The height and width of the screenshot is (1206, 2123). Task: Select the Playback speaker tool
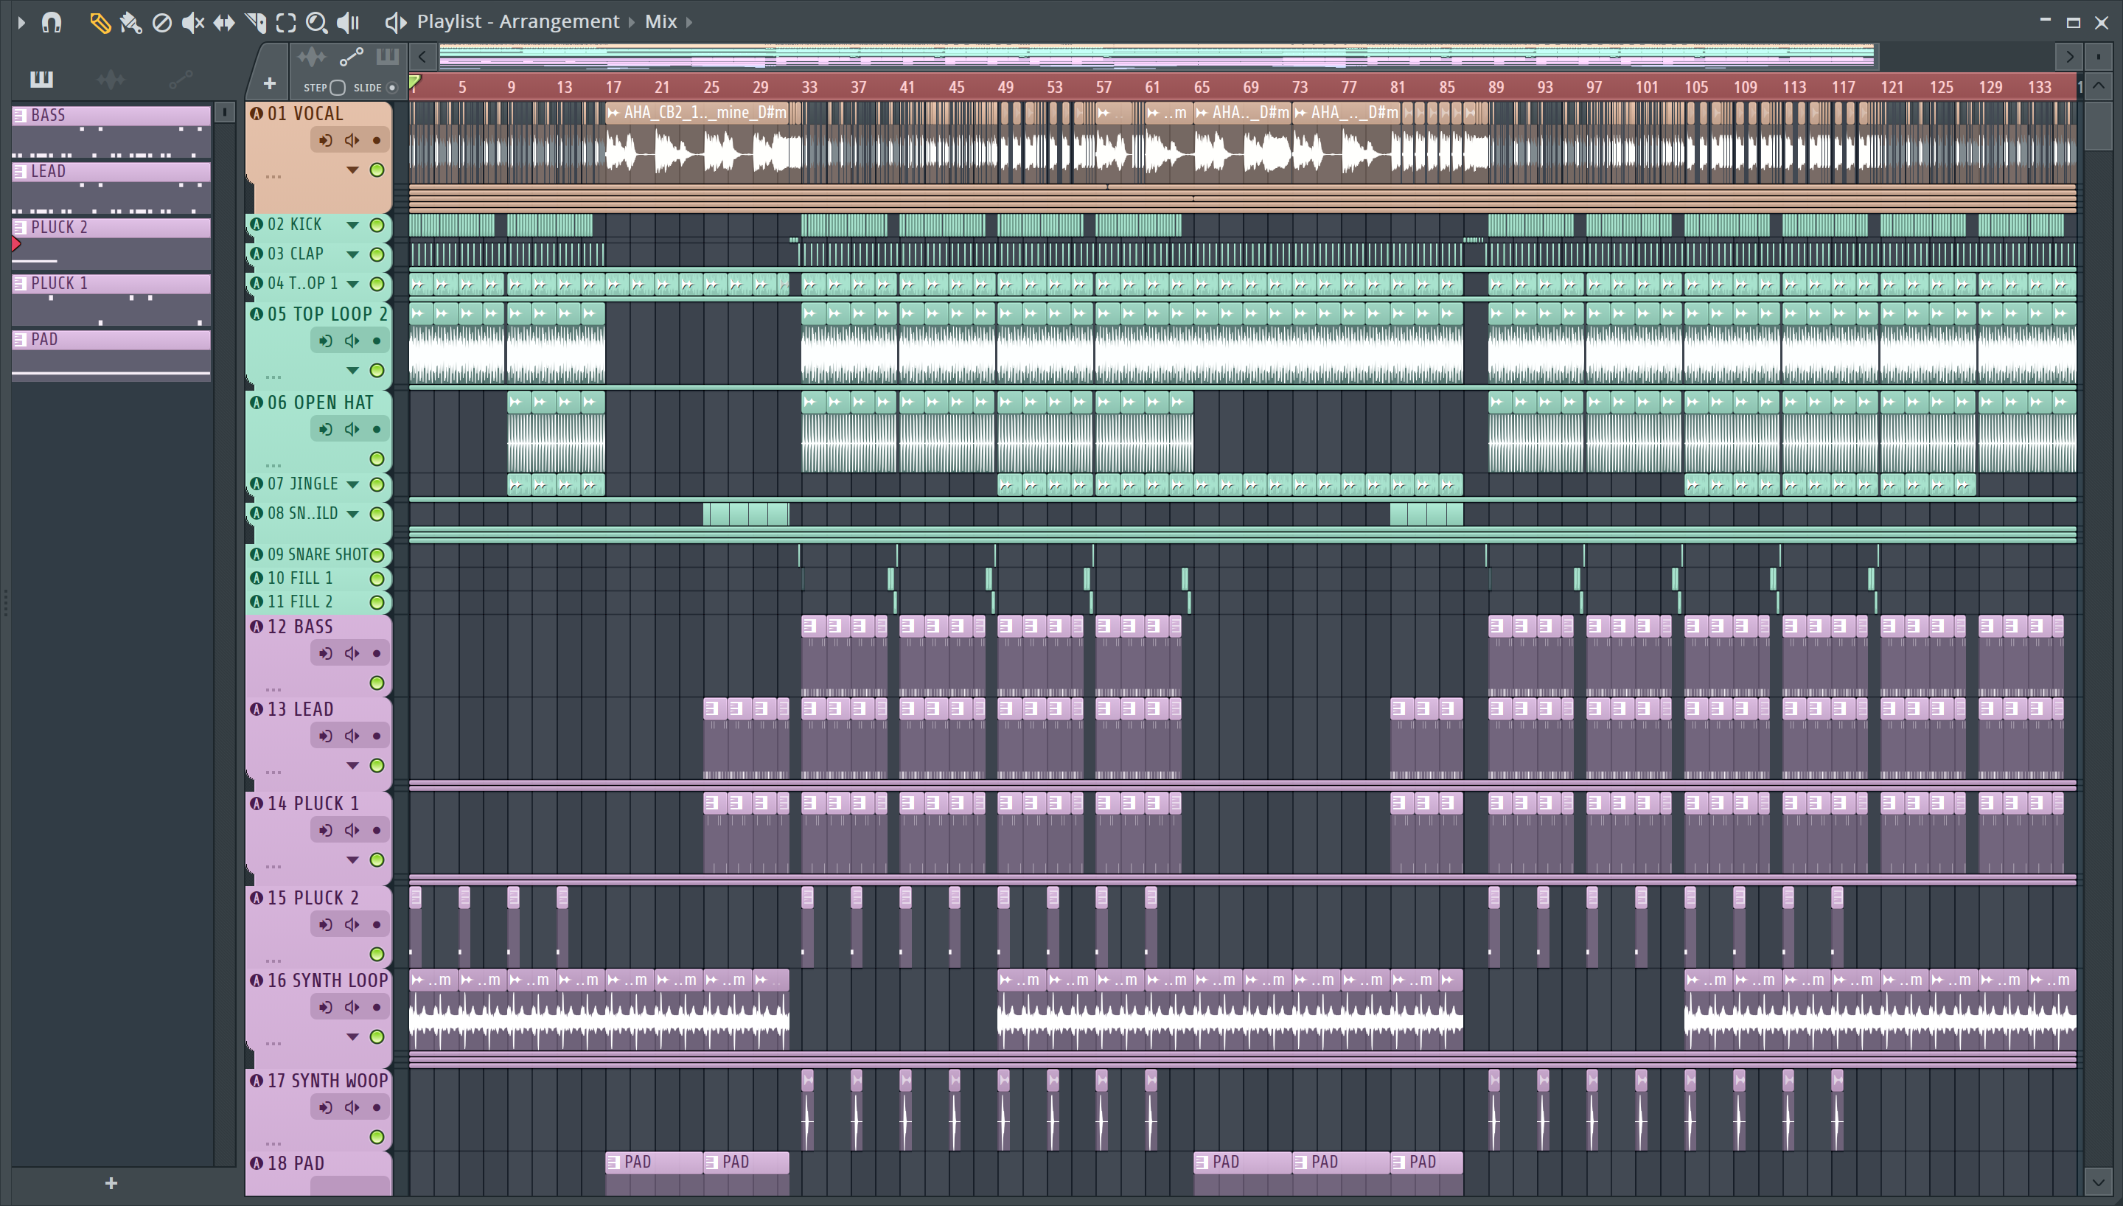pos(349,22)
